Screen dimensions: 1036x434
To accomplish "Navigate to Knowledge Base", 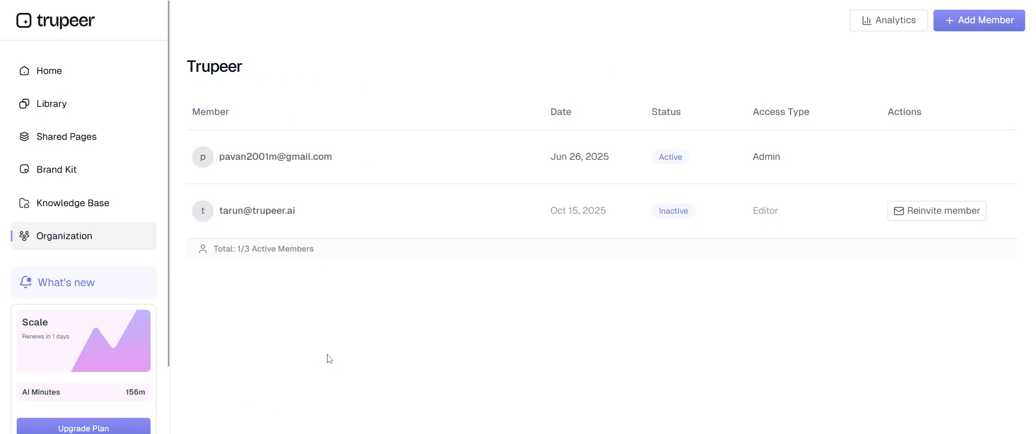I will tap(84, 203).
